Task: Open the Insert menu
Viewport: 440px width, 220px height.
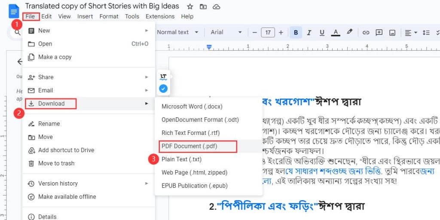Action: (85, 16)
